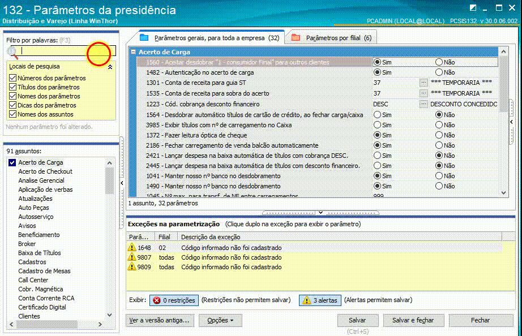Select Sim for parameter 2421
Screen dimensions: 522x336
coord(377,156)
